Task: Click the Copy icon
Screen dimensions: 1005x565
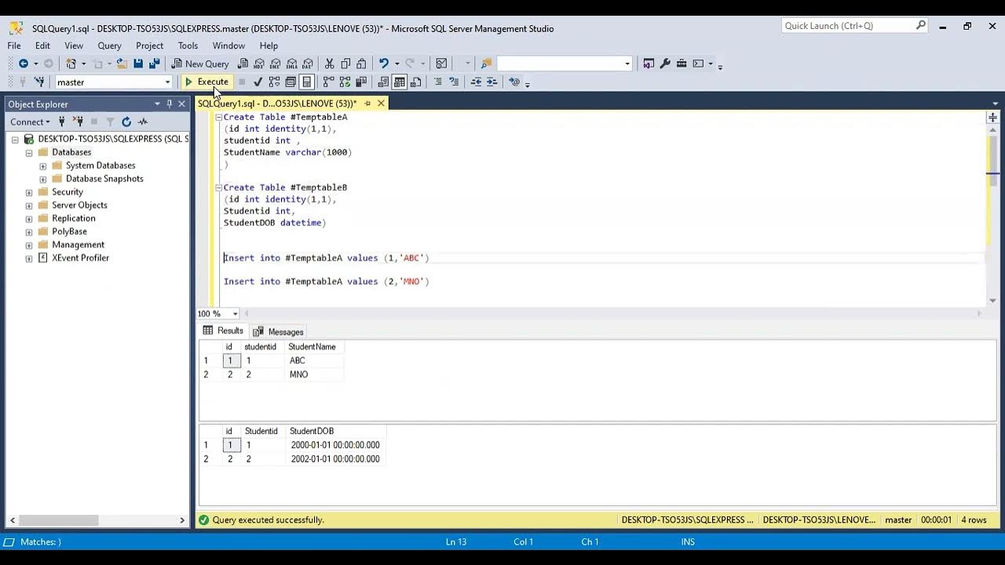Action: pos(345,64)
